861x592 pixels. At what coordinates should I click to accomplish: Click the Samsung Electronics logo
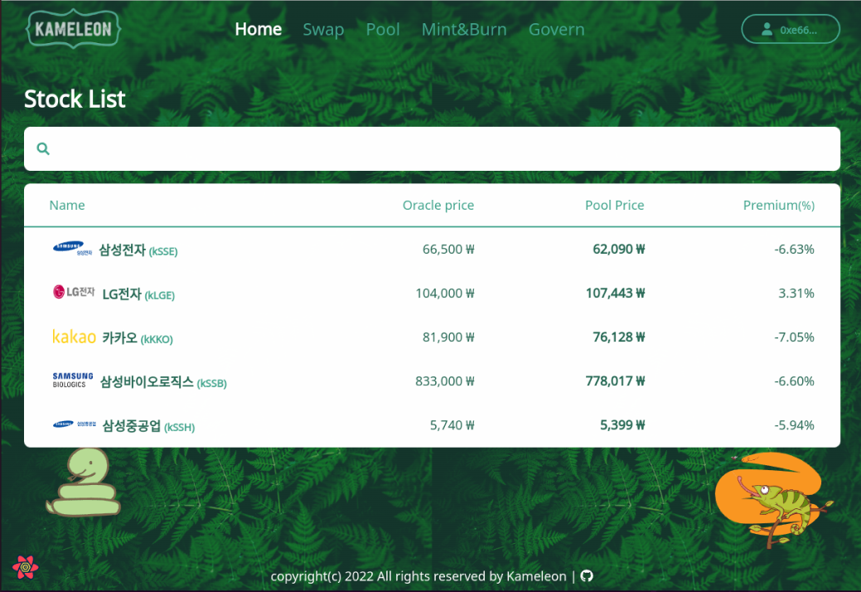pyautogui.click(x=72, y=248)
